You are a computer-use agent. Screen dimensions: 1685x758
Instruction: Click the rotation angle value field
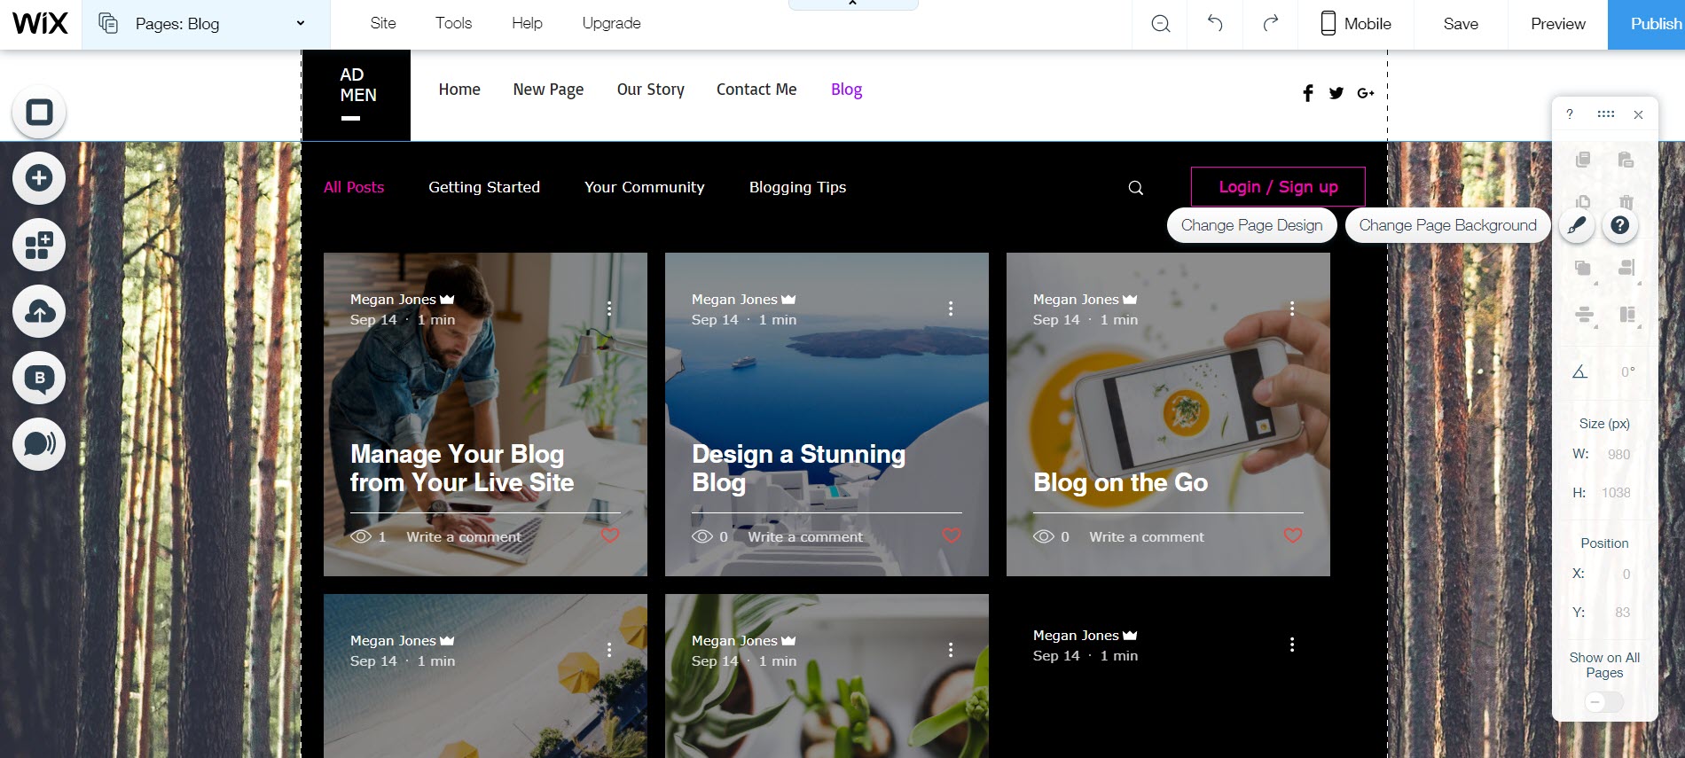[1626, 372]
